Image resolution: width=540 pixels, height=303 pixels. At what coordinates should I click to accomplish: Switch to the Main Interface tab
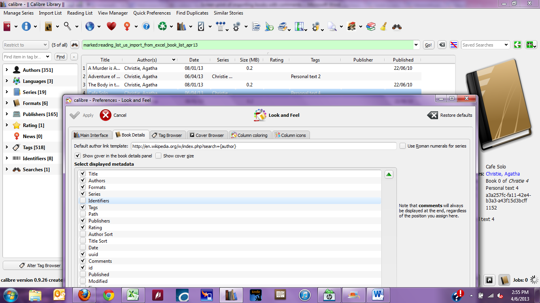(x=91, y=135)
